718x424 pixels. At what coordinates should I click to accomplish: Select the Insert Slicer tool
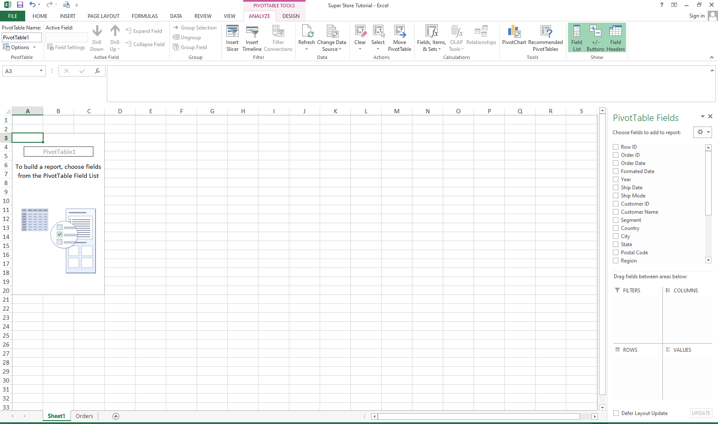coord(232,38)
